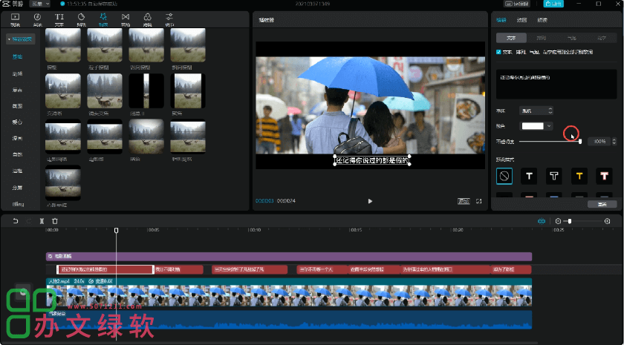
Task: Select the Bling effects category
Action: [x=18, y=203]
